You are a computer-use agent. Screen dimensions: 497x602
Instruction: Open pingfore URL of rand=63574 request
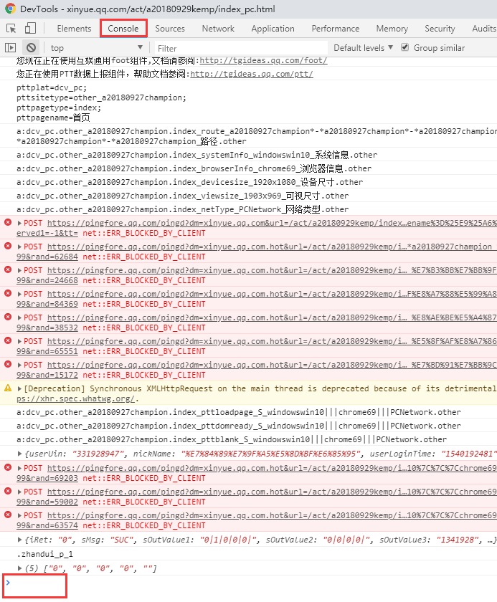[272, 515]
